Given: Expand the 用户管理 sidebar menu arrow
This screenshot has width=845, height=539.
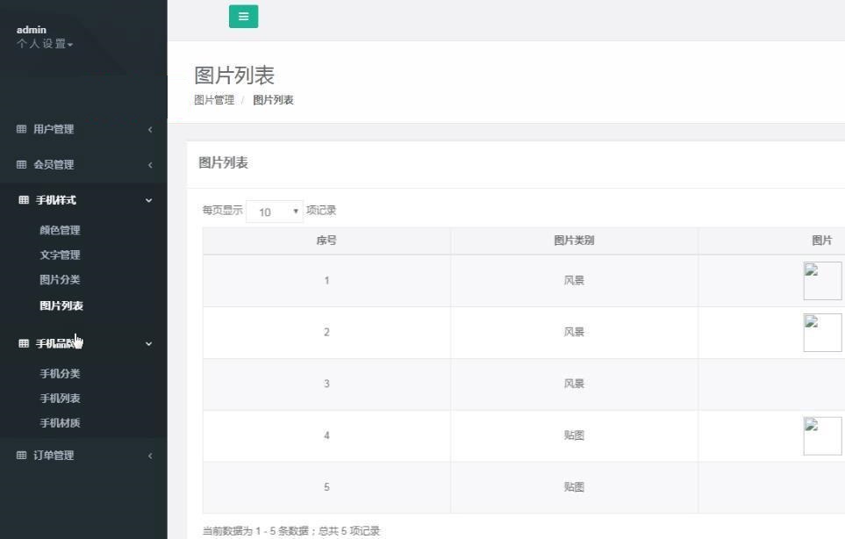Looking at the screenshot, I should point(150,130).
